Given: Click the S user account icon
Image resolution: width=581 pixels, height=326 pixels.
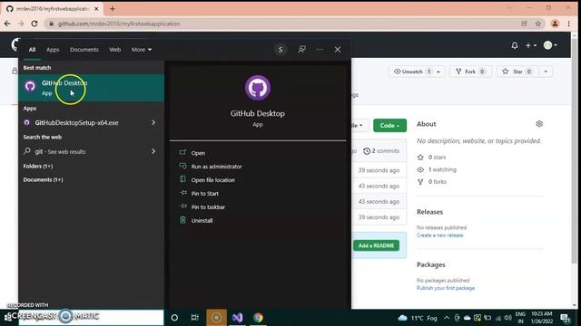Looking at the screenshot, I should (x=281, y=50).
